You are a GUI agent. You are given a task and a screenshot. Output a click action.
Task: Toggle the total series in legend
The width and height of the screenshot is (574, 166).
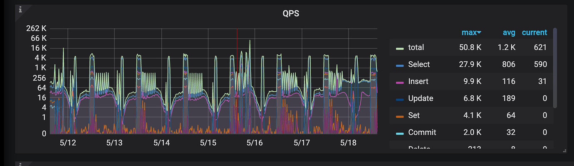(x=416, y=47)
